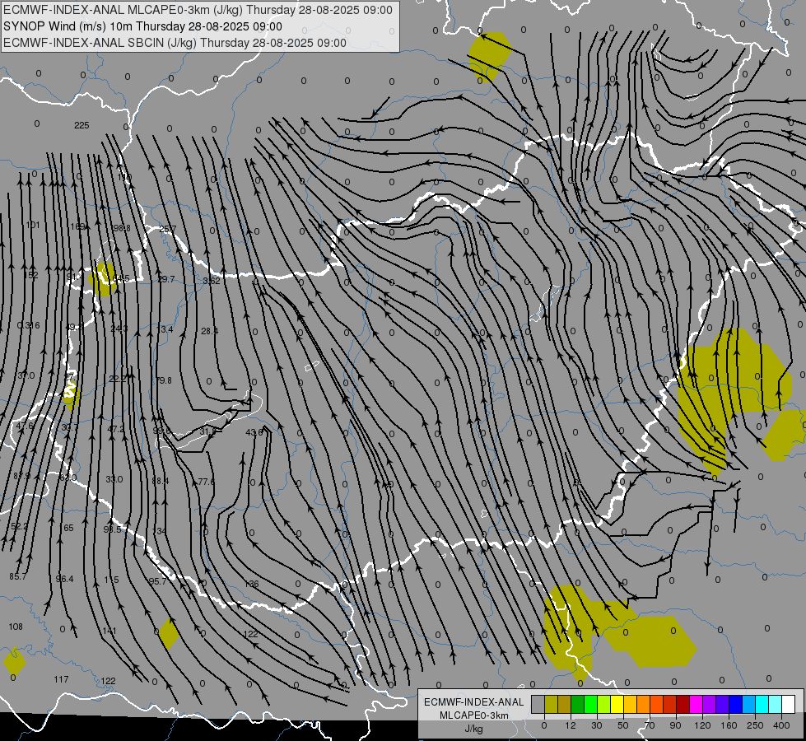806x741 pixels.
Task: Click the map value 108
Action: pyautogui.click(x=16, y=627)
